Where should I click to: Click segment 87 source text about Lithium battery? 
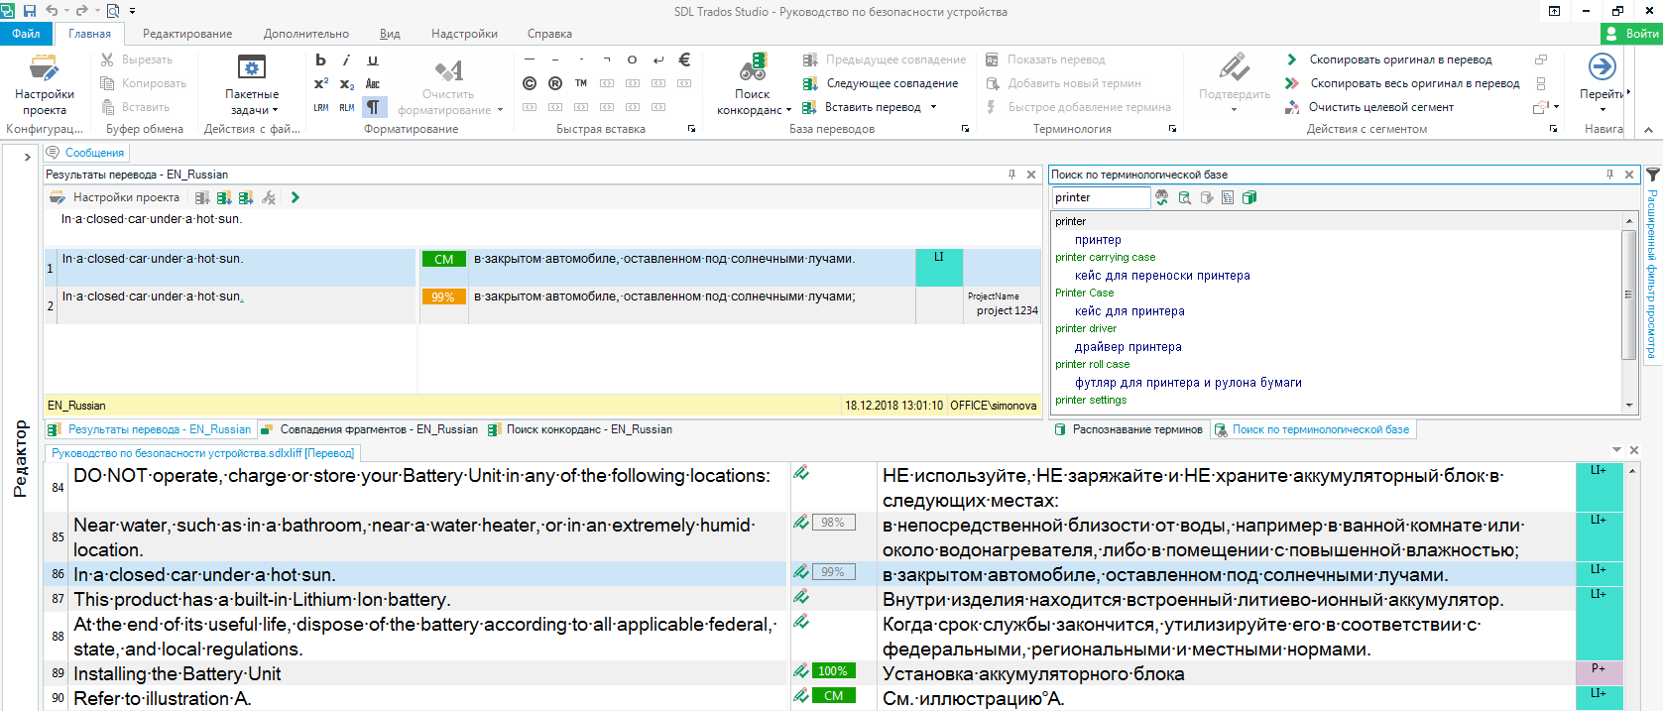click(262, 600)
